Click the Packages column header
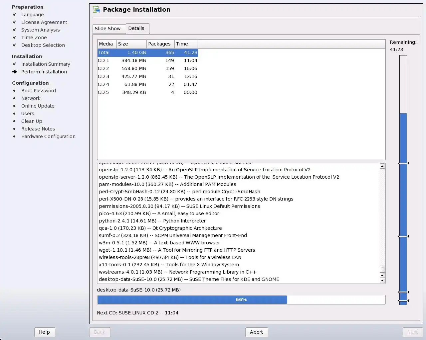 click(161, 44)
